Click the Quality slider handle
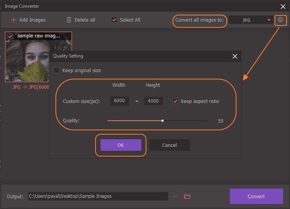This screenshot has width=290, height=209. point(163,121)
